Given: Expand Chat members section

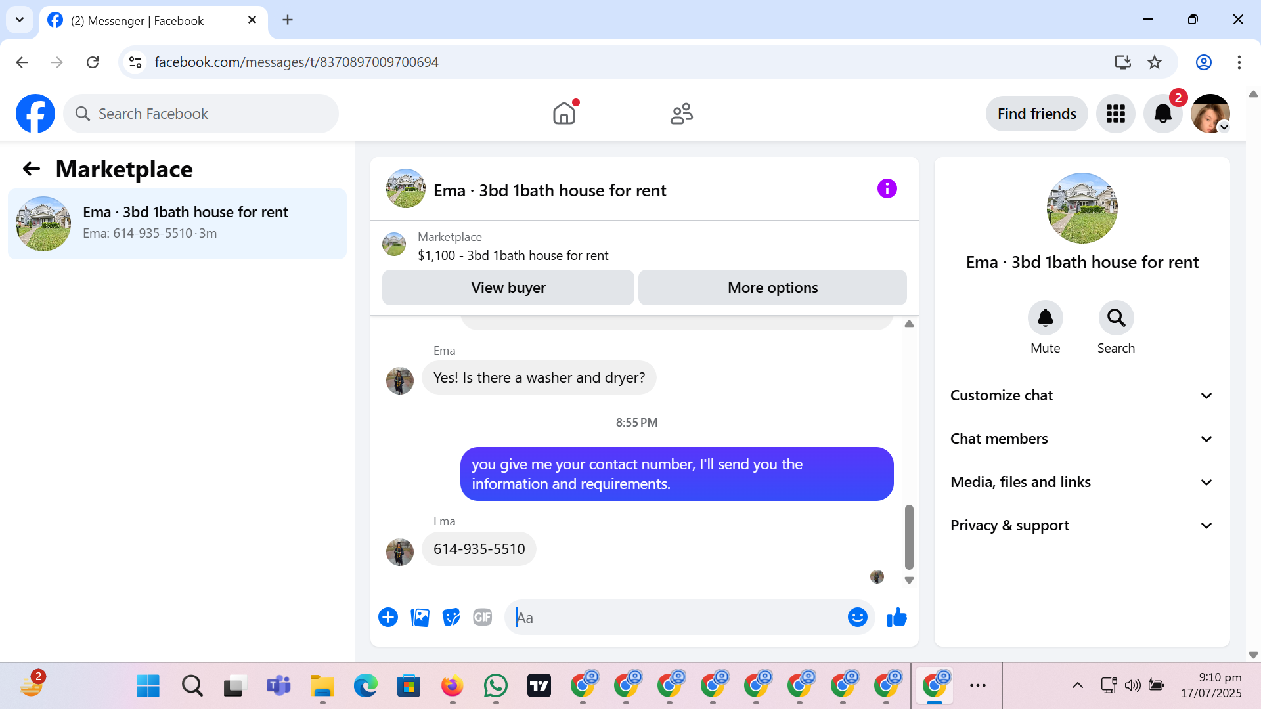Looking at the screenshot, I should point(1082,439).
